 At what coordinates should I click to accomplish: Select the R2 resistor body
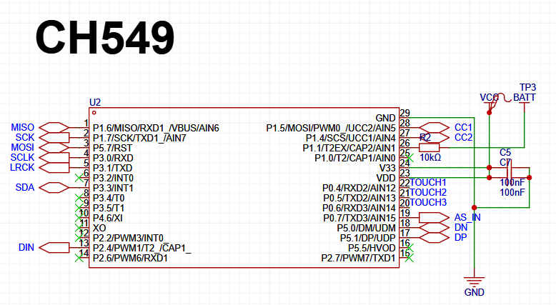click(429, 147)
